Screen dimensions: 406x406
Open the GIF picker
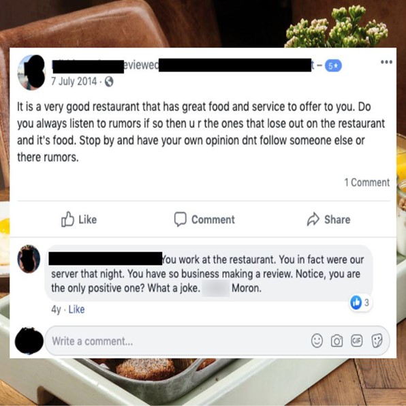click(356, 341)
